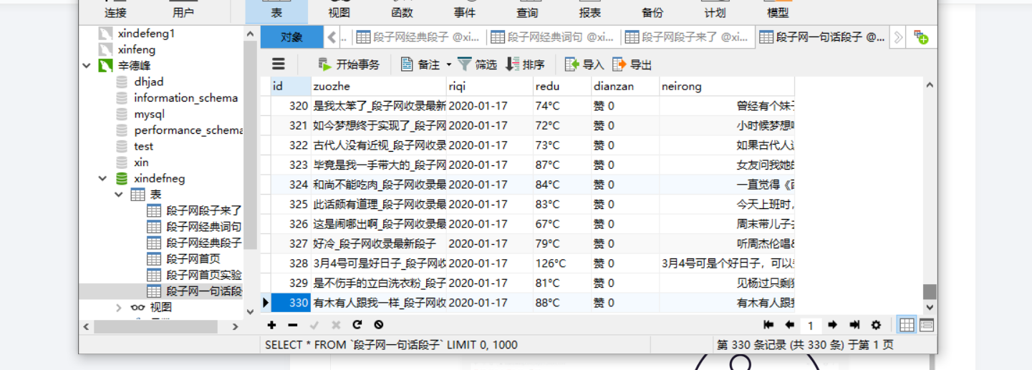Click the 筛选 filter funnel
This screenshot has width=1032, height=370.
[477, 64]
